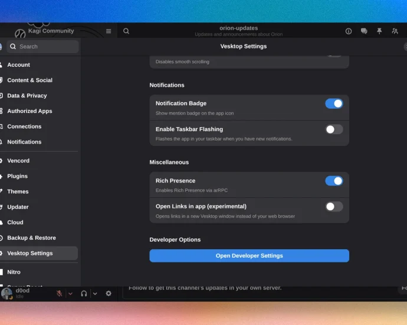Disable the Notification Badge toggle

334,103
